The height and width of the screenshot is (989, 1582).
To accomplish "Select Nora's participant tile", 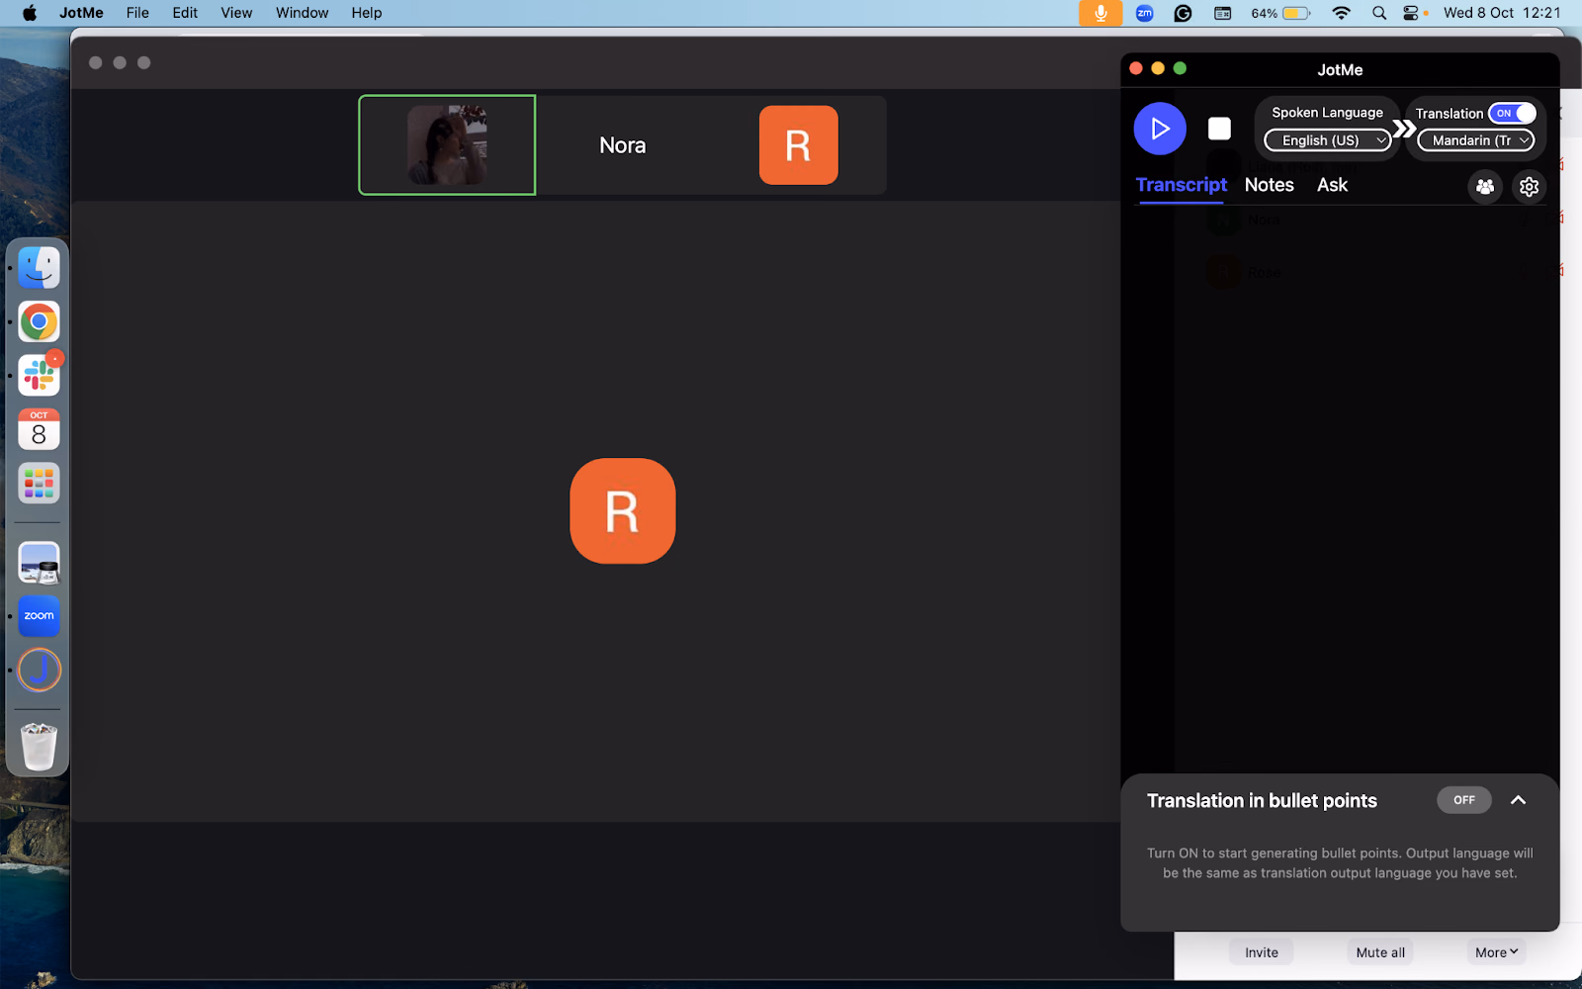I will (623, 145).
